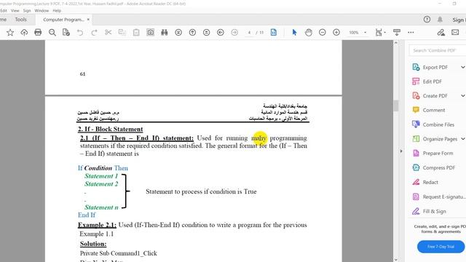Click the scrollbar up arrow
This screenshot has height=262, width=466.
396,43
